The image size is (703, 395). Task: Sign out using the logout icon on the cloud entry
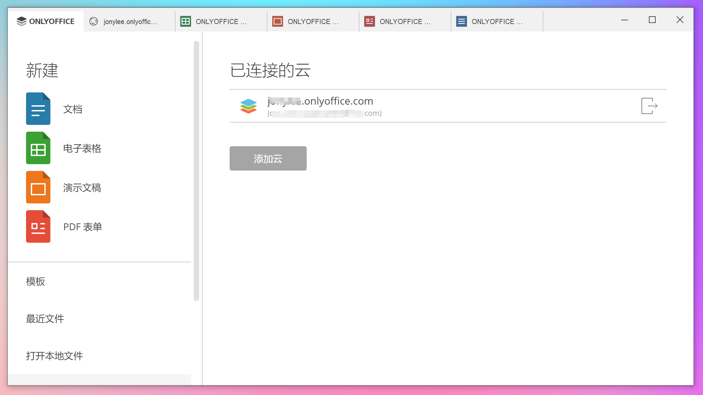tap(649, 106)
